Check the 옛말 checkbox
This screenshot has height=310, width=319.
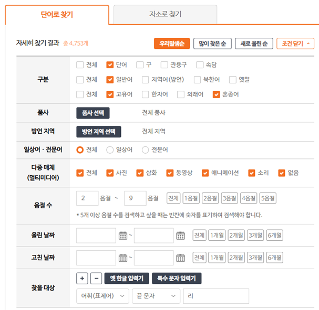point(233,80)
